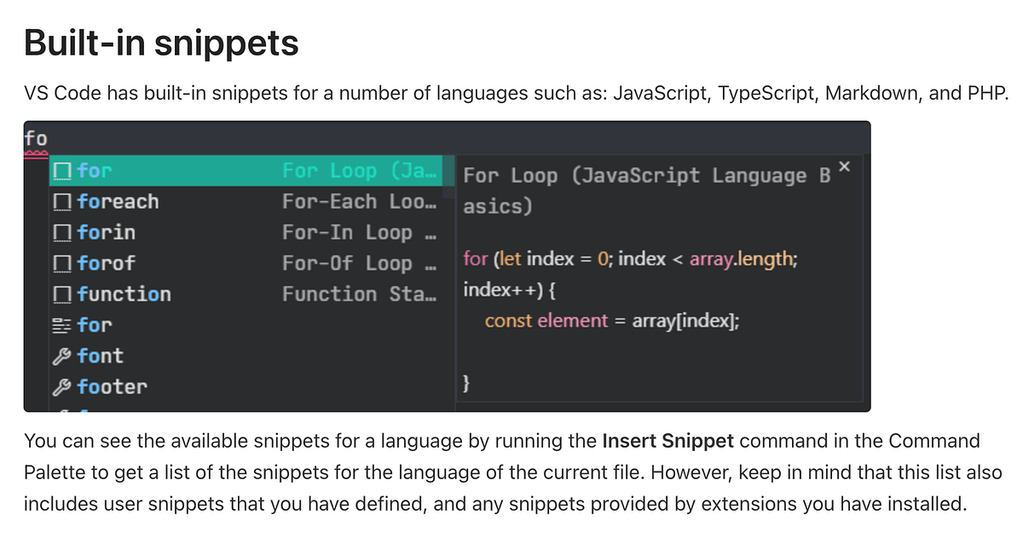Click the typed 'fo' text in editor

[36, 138]
